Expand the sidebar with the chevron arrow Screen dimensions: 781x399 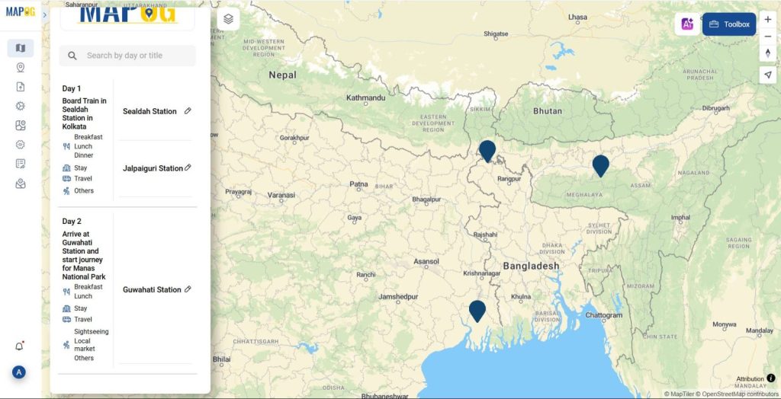(x=45, y=15)
